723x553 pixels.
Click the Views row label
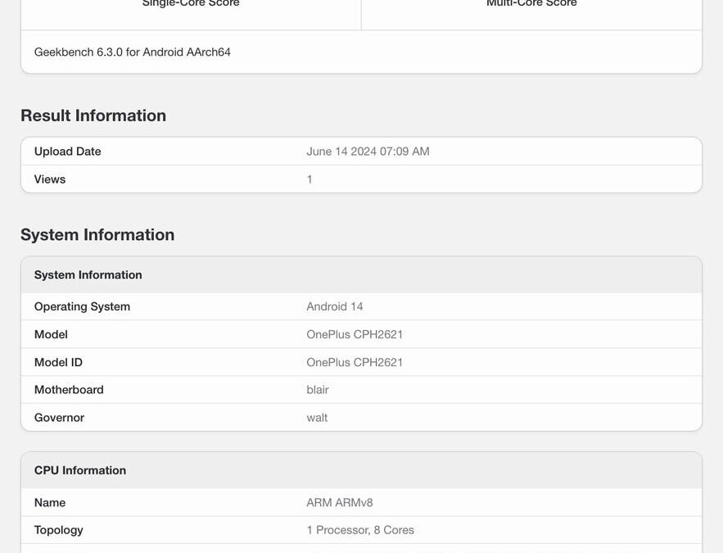pyautogui.click(x=50, y=179)
